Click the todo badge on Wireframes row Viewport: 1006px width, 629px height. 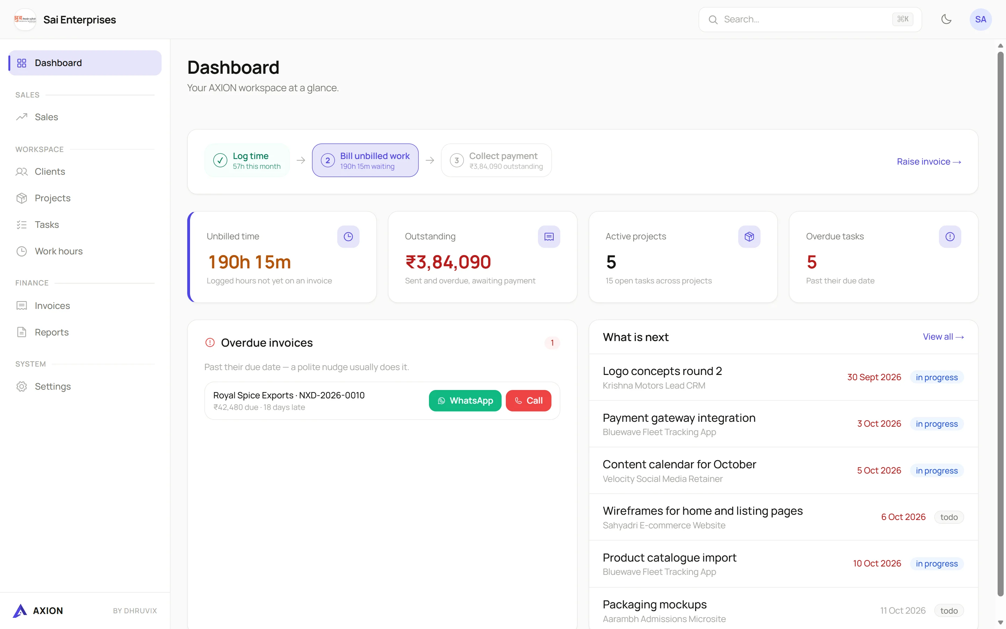pyautogui.click(x=949, y=517)
